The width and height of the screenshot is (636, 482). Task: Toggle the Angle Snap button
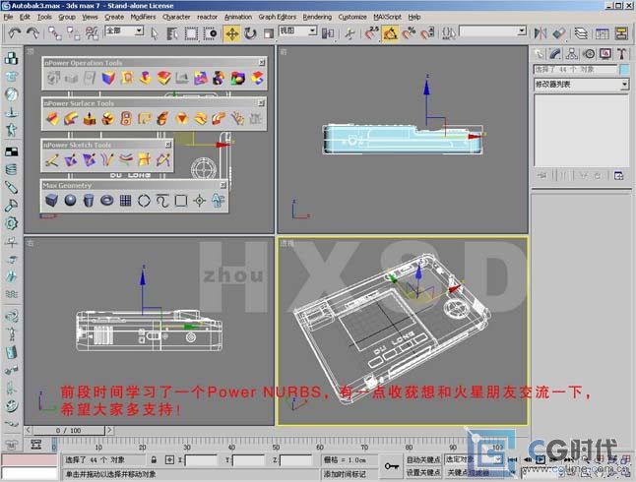coord(390,33)
